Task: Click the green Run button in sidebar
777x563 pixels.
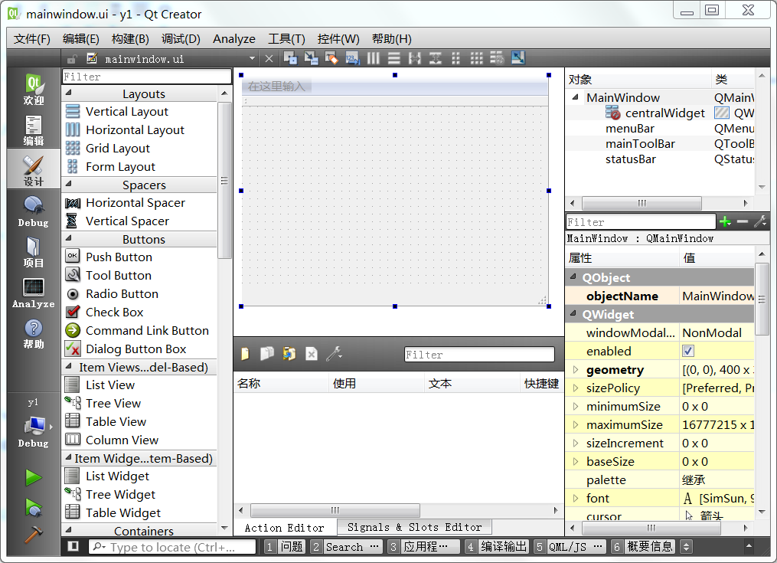Action: coord(33,478)
